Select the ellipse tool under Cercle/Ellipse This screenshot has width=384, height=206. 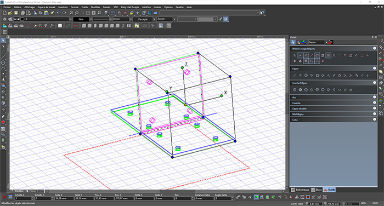(x=340, y=90)
